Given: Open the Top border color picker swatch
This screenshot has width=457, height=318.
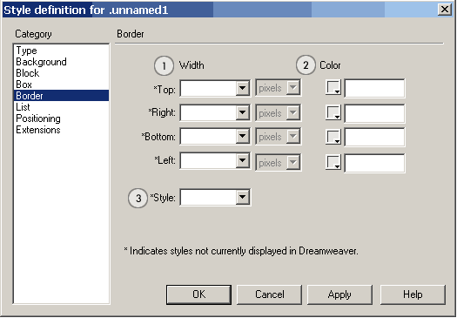Looking at the screenshot, I should pos(333,87).
